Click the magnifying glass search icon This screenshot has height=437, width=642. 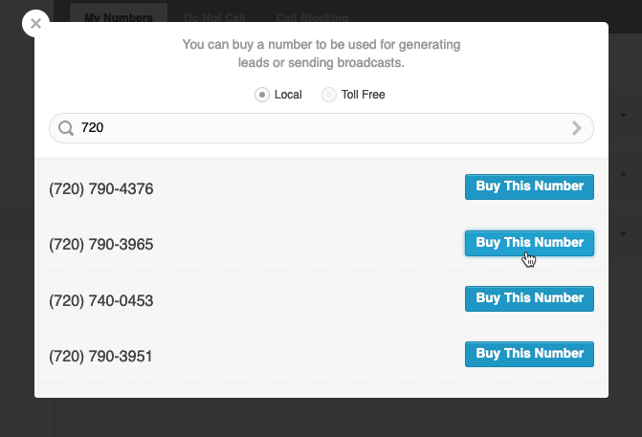[x=65, y=128]
